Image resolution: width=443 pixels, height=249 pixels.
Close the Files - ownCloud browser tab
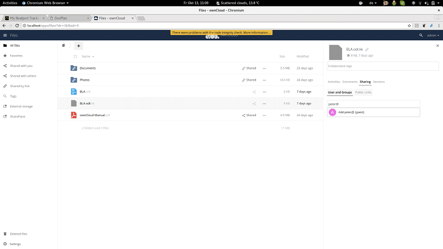(132, 18)
